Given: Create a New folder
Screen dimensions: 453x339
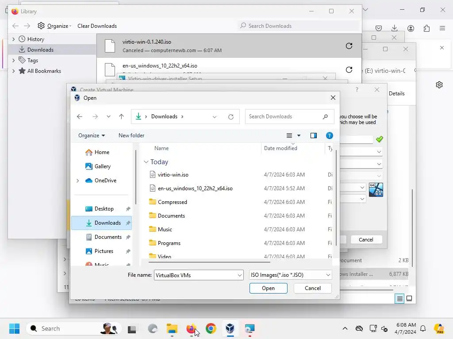Looking at the screenshot, I should [x=131, y=136].
